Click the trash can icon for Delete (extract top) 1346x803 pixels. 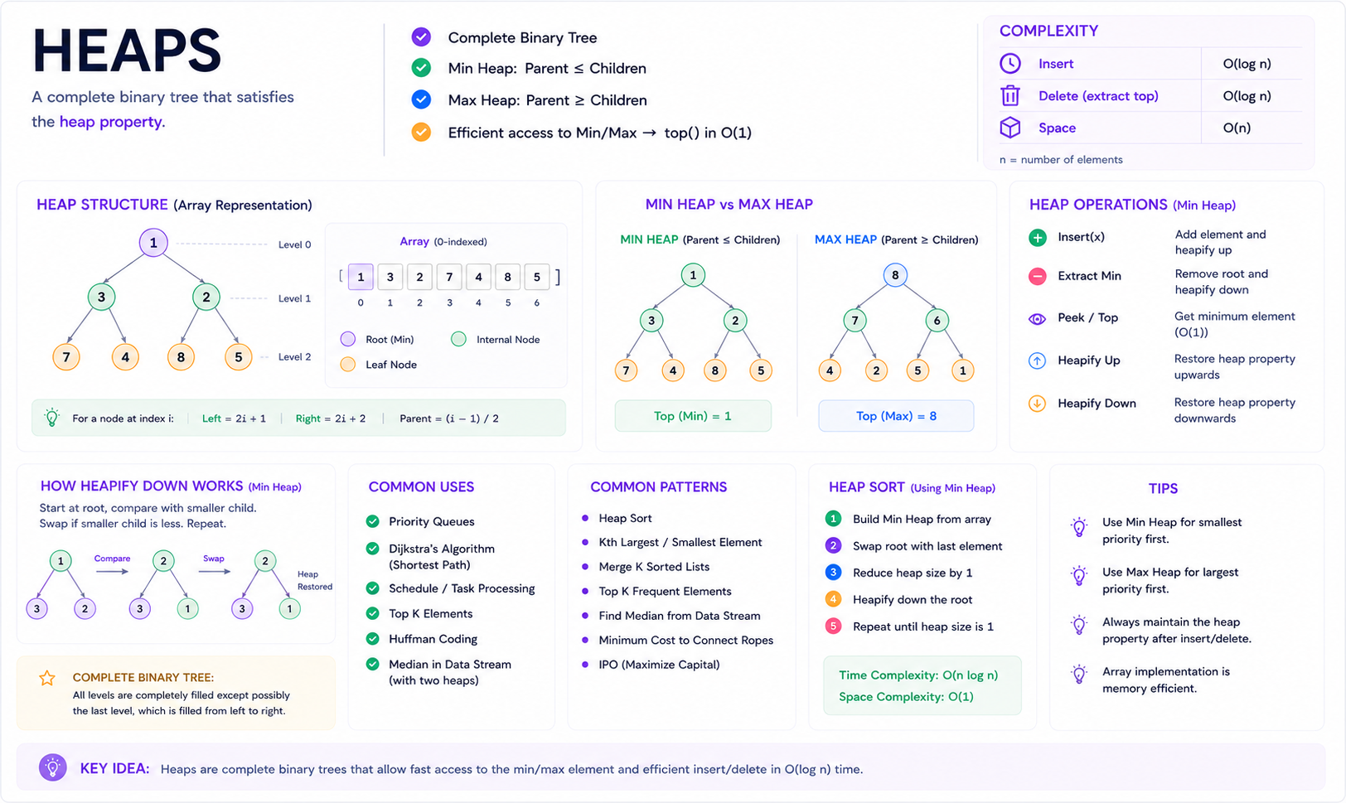[1009, 95]
